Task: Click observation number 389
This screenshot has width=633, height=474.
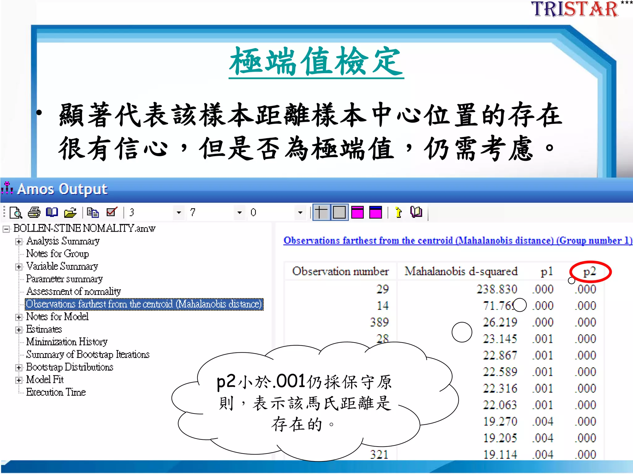Action: click(x=379, y=322)
